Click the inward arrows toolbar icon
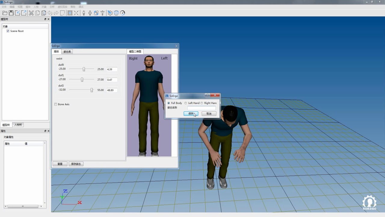This screenshot has width=385, height=217. (76, 13)
